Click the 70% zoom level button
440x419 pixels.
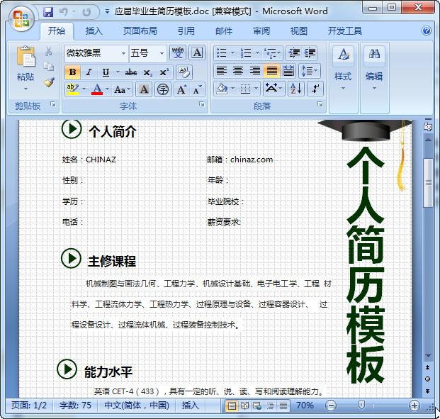pos(305,406)
